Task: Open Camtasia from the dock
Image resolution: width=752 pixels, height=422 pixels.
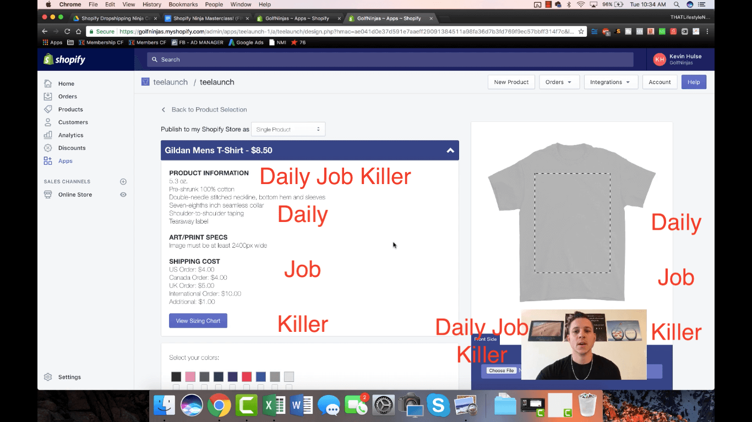Action: click(x=247, y=406)
